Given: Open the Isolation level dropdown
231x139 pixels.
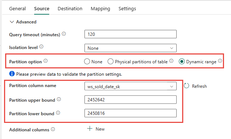Looking at the screenshot, I should tap(130, 48).
